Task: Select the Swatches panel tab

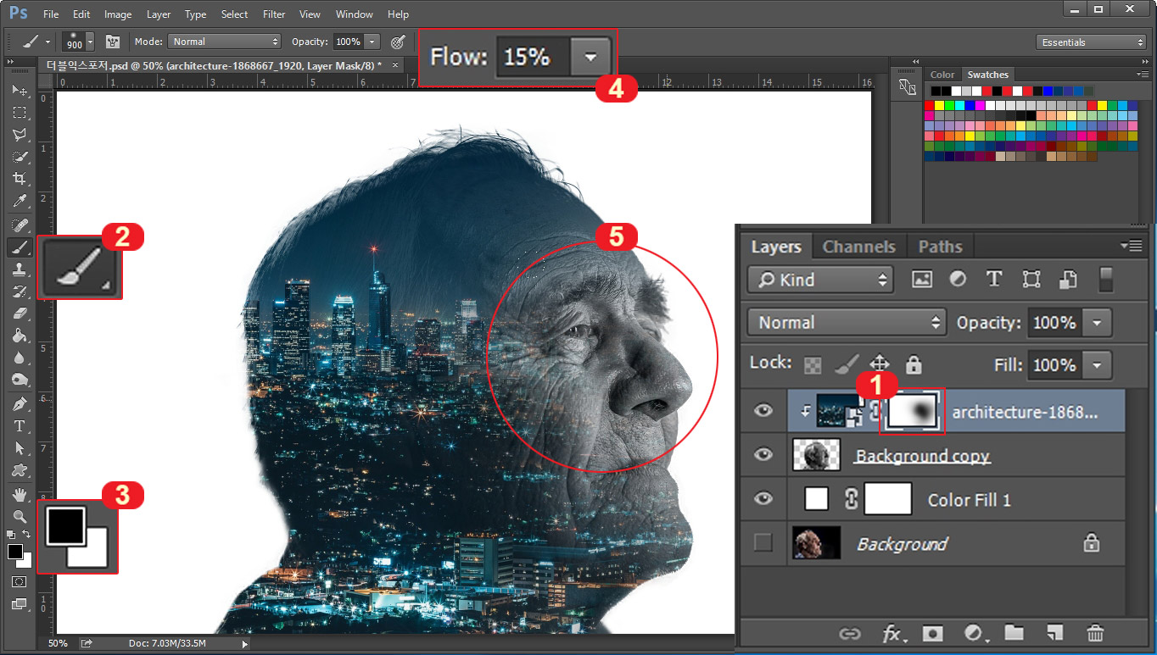Action: [x=988, y=75]
